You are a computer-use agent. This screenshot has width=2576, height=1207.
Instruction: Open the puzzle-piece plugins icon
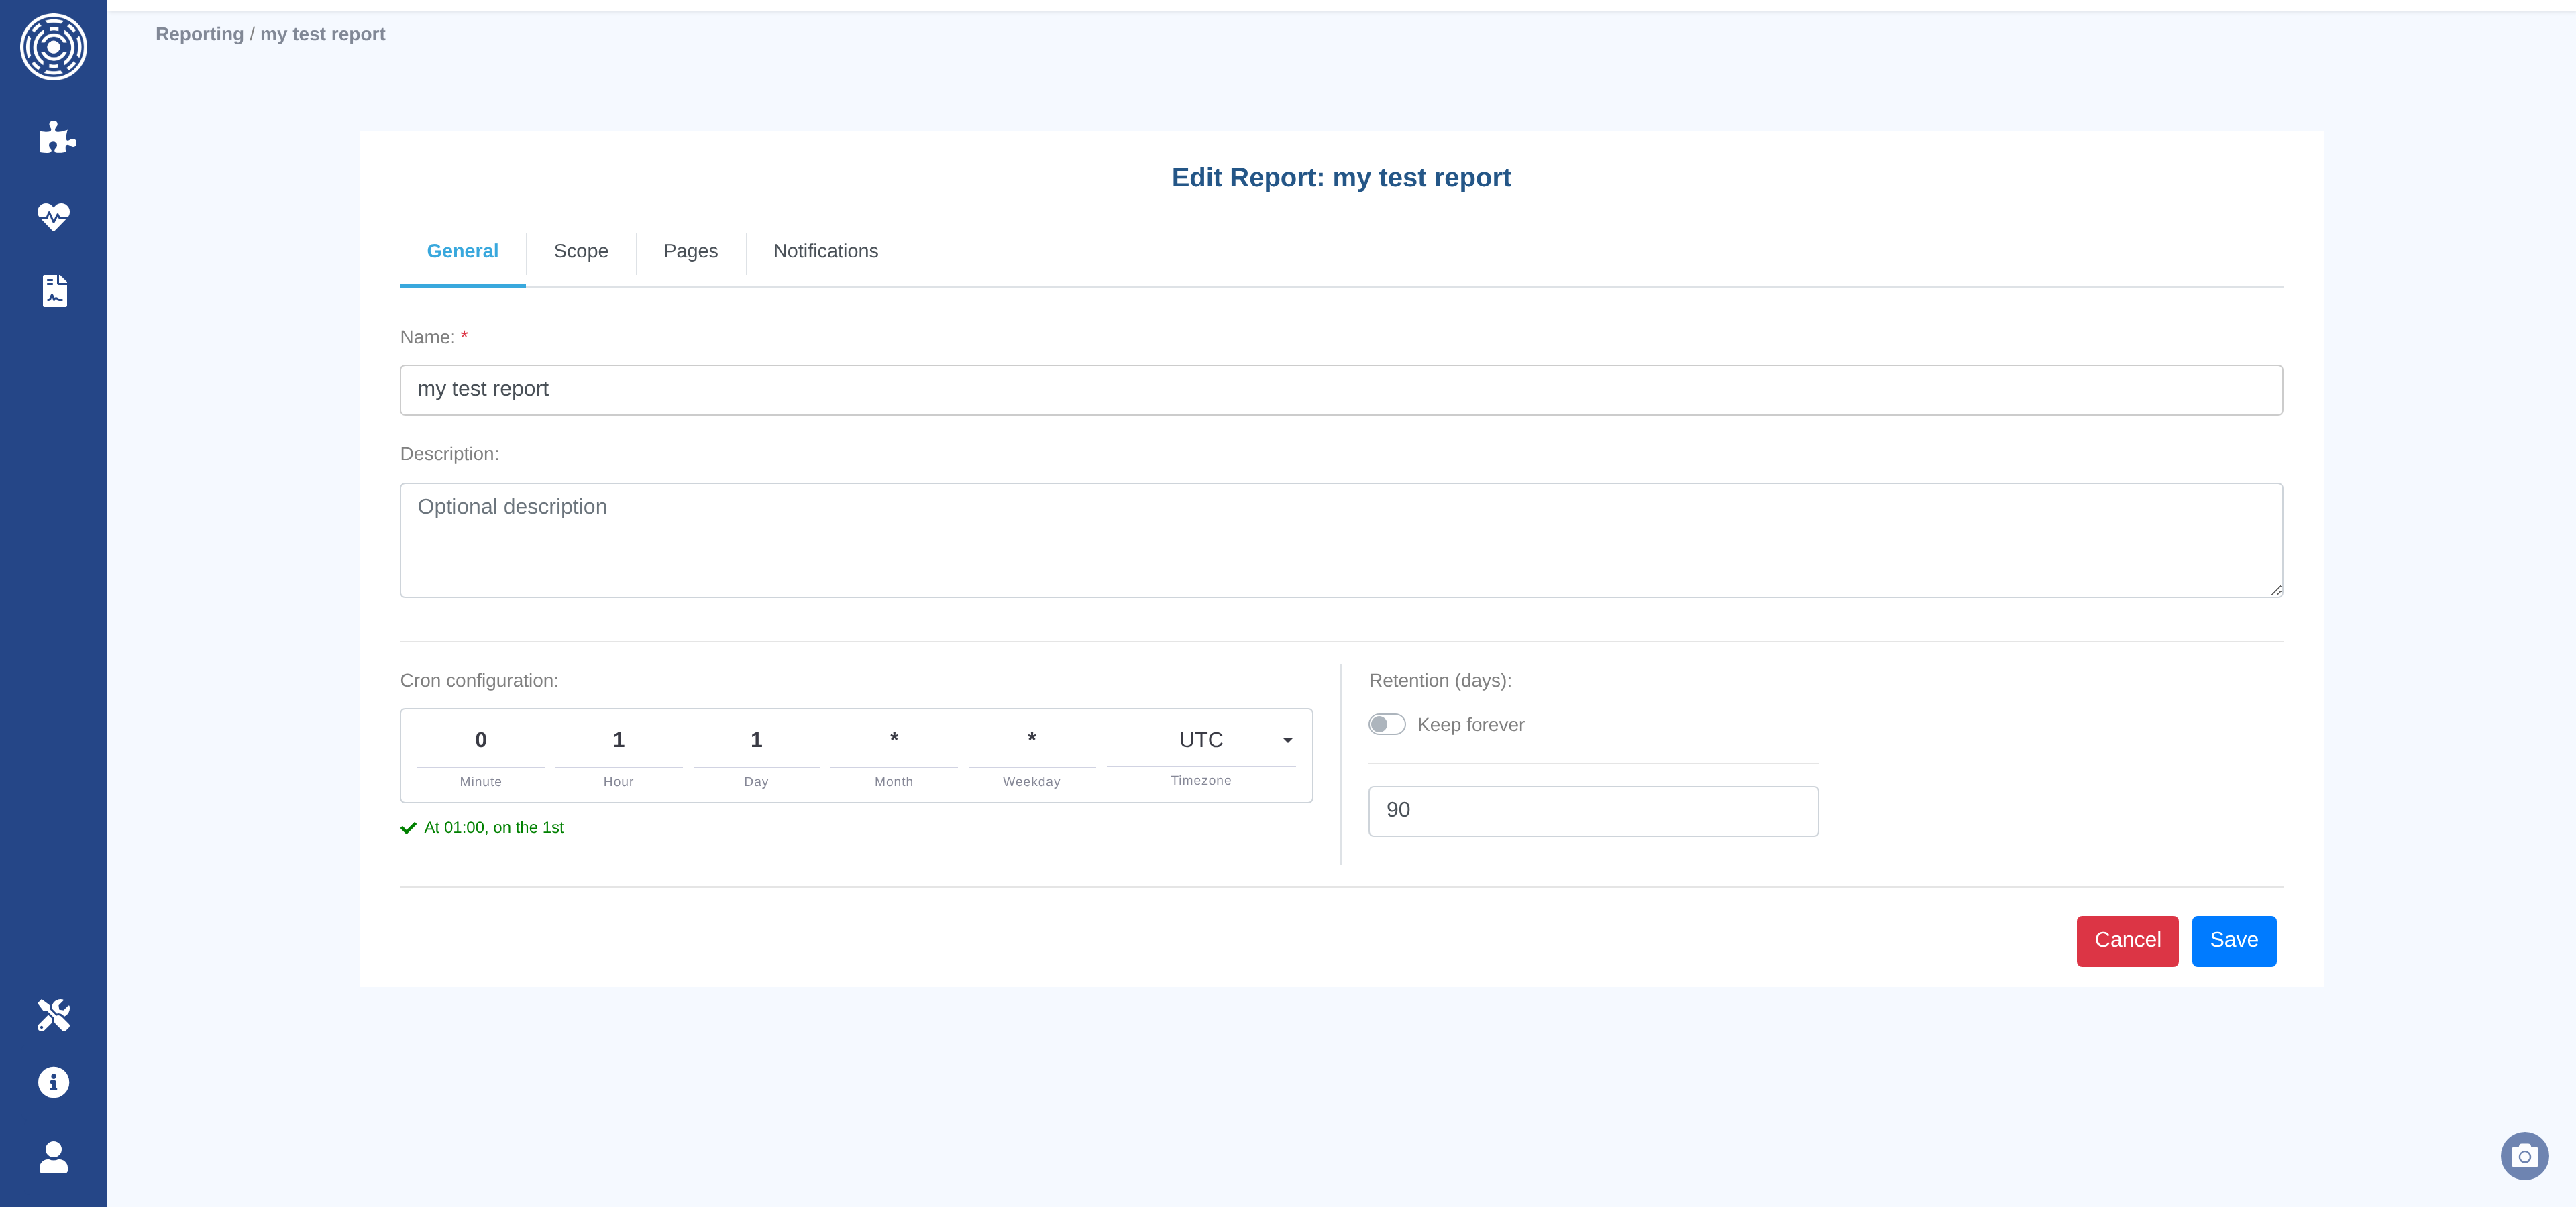tap(57, 137)
